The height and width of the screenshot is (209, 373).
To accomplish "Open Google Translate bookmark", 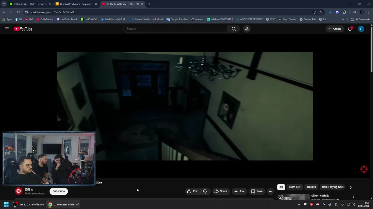I will pyautogui.click(x=177, y=19).
